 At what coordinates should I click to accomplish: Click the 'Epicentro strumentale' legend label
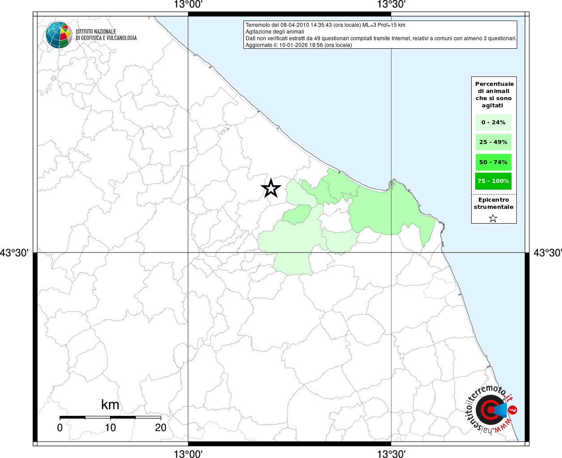pos(494,204)
